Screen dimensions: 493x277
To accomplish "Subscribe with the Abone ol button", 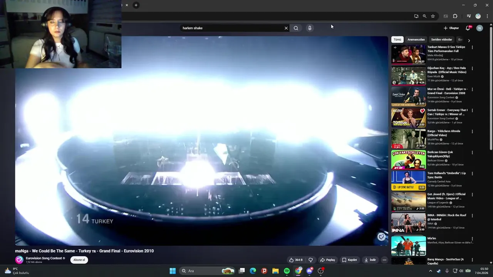I will (x=79, y=260).
